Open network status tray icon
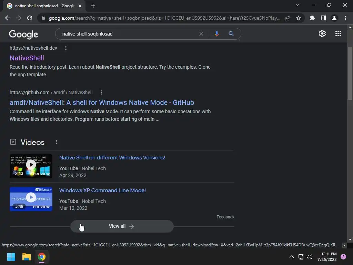The width and height of the screenshot is (353, 265). point(301,257)
